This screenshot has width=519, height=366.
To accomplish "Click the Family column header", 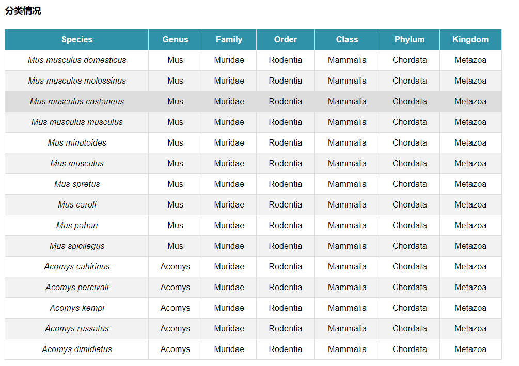I will coord(229,39).
